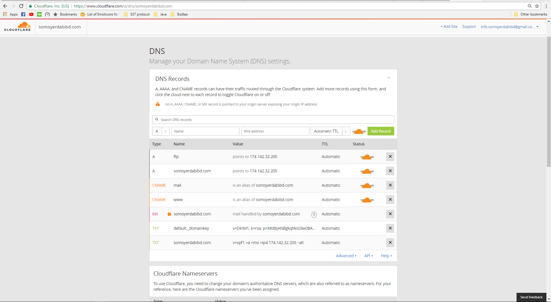This screenshot has height=302, width=551.
Task: Open the Apps shortcut in bookmarks bar
Action: [10, 14]
